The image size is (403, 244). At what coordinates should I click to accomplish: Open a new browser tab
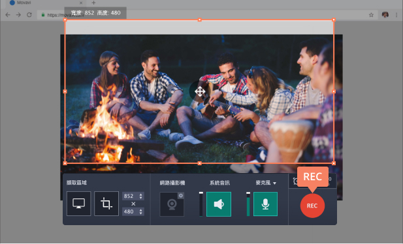93,3
